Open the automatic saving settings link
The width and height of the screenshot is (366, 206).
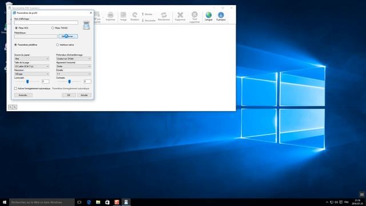click(x=71, y=89)
